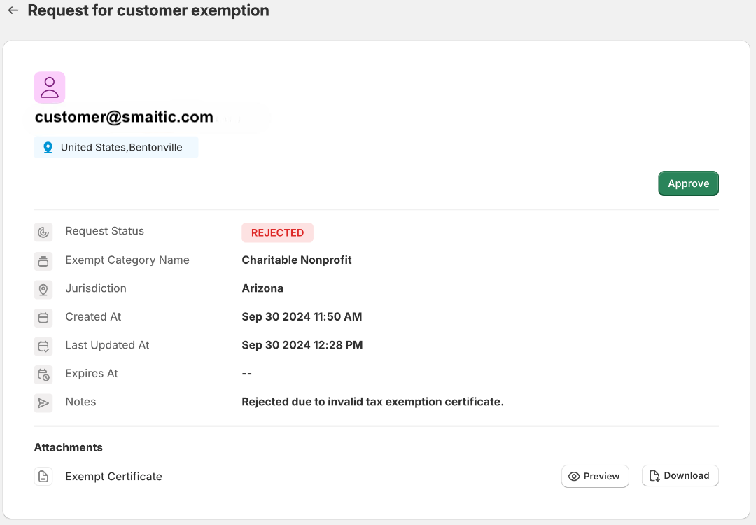Click the Charitable Nonprofit category value
756x525 pixels.
pos(297,260)
